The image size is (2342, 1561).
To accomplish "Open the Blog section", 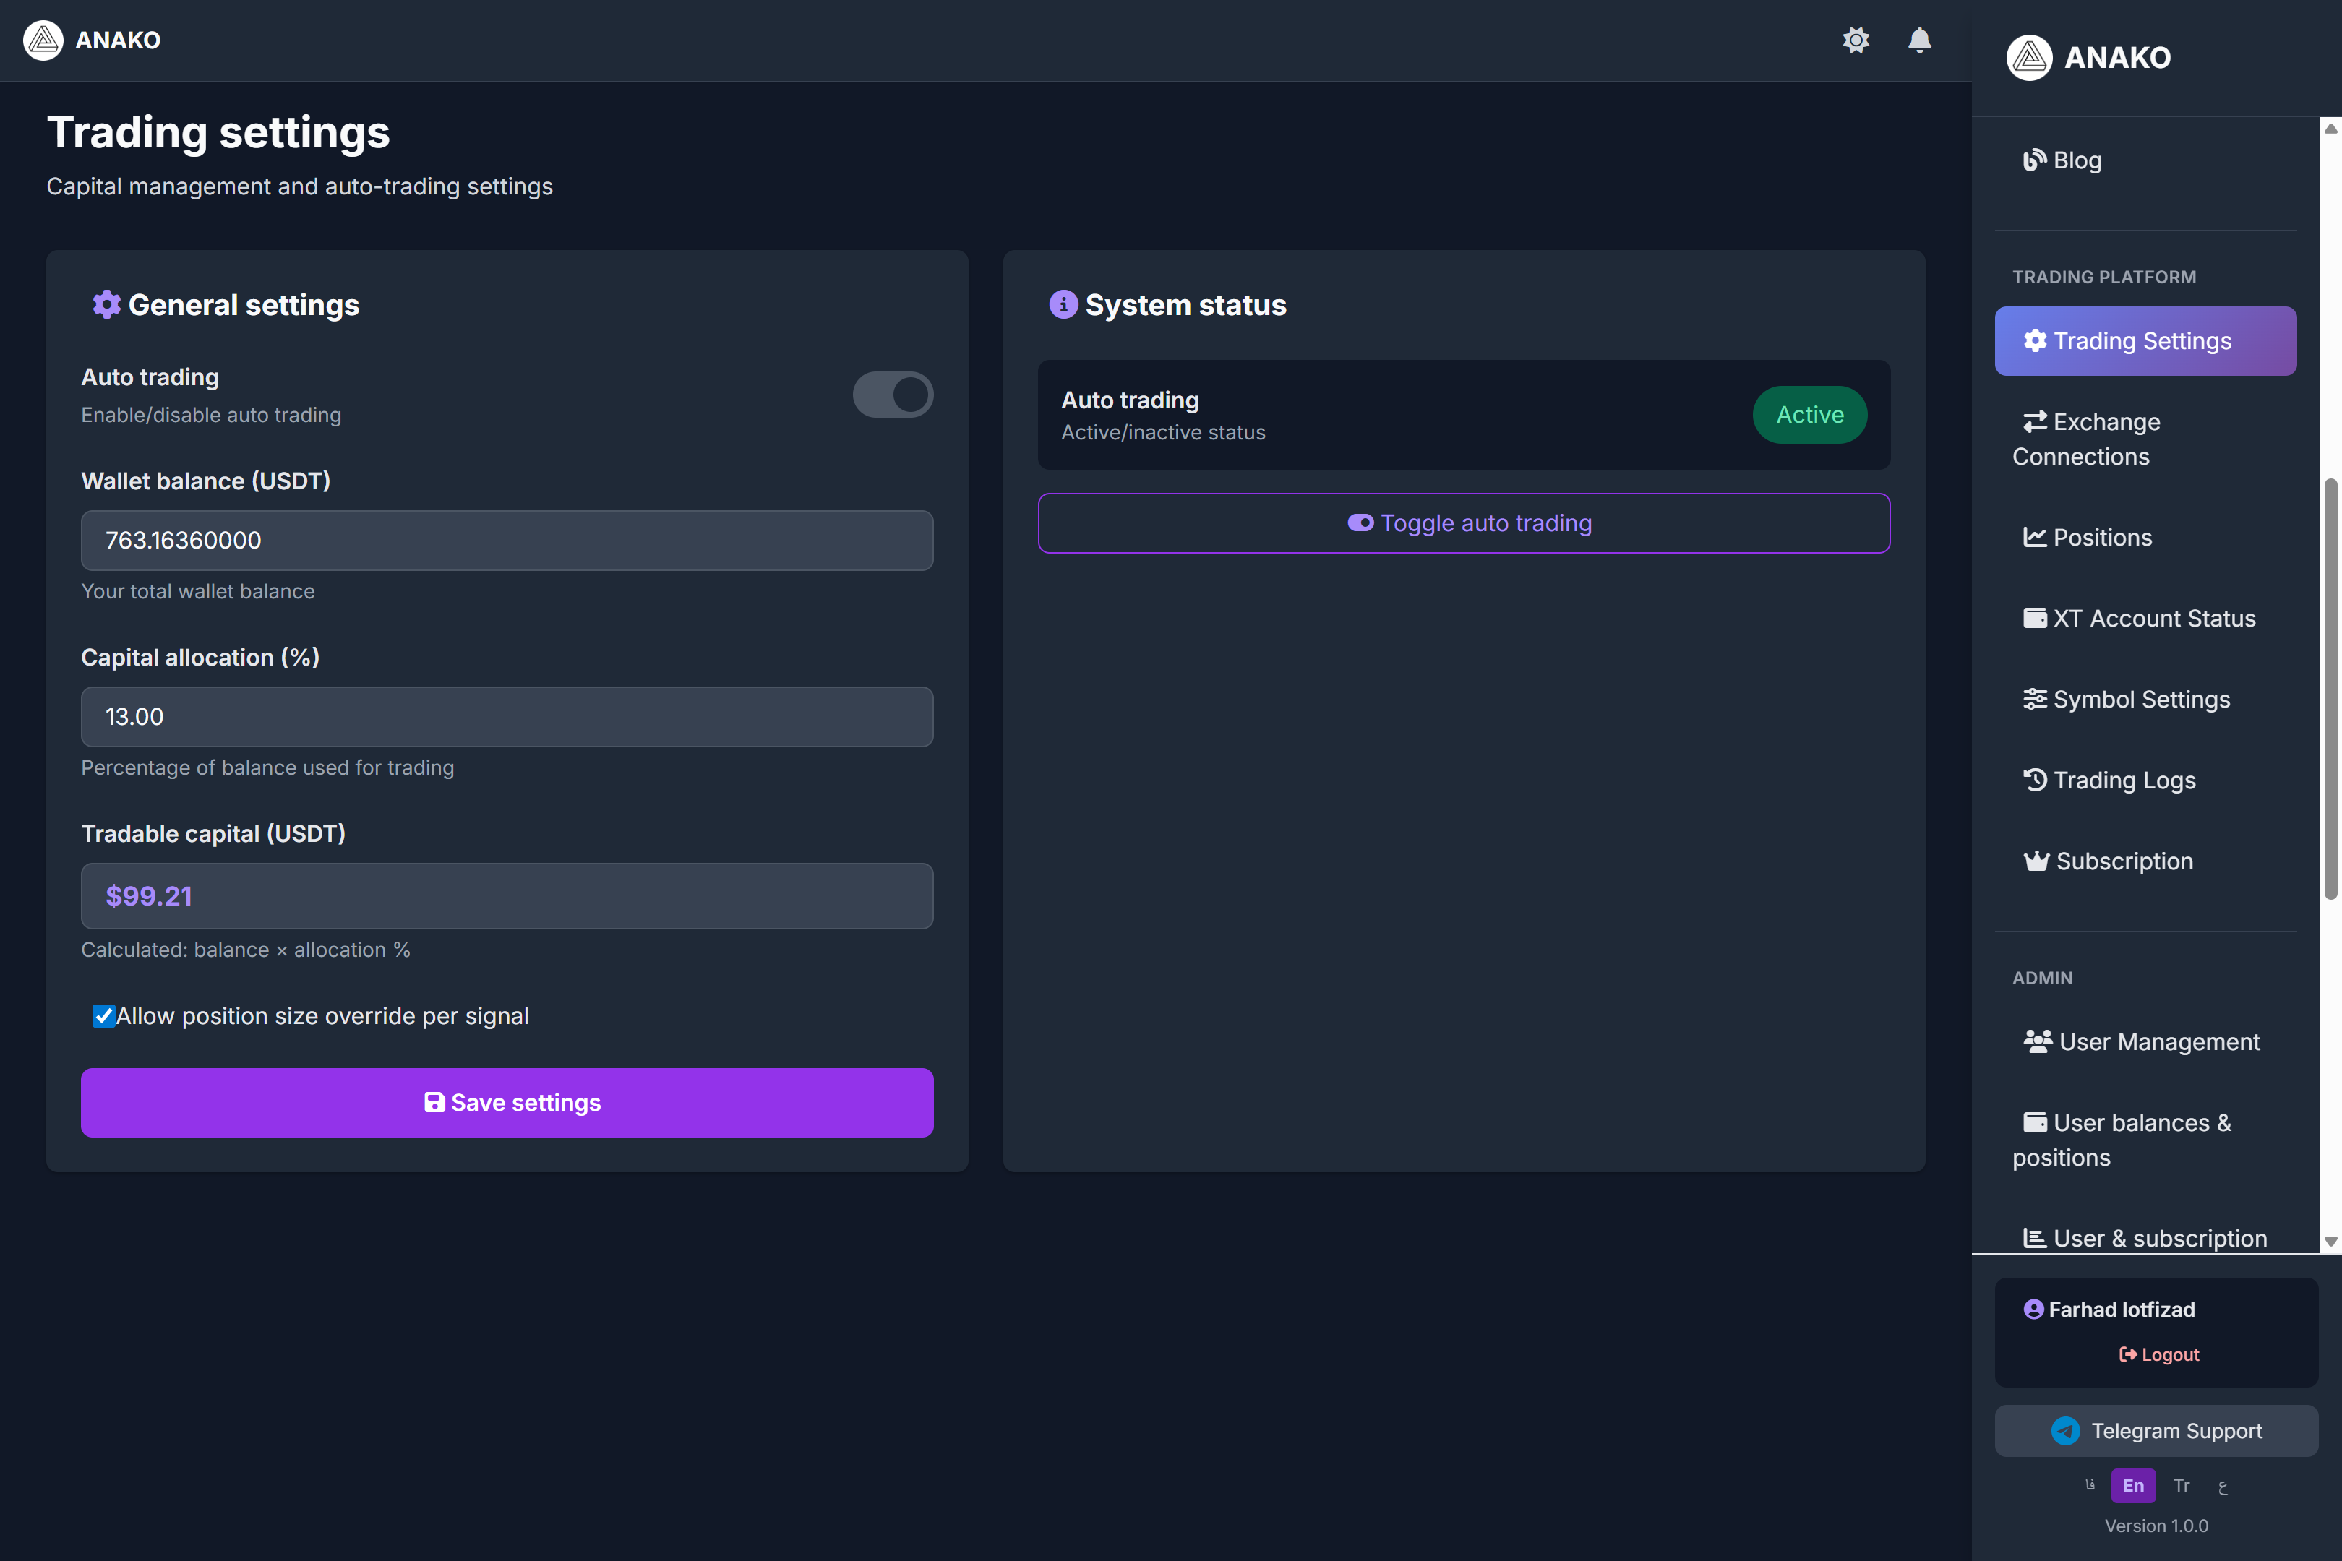I will point(2077,159).
